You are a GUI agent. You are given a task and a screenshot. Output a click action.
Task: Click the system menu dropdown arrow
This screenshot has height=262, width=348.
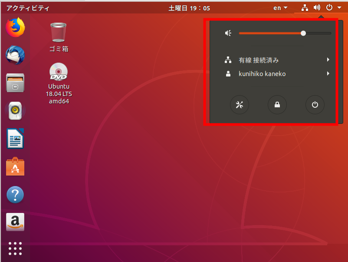coord(339,7)
